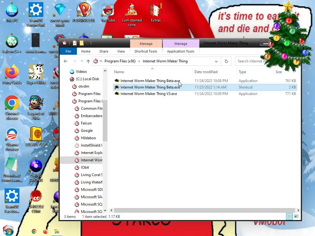Open the Shortcut Tools tab
The height and width of the screenshot is (236, 315).
point(146,51)
